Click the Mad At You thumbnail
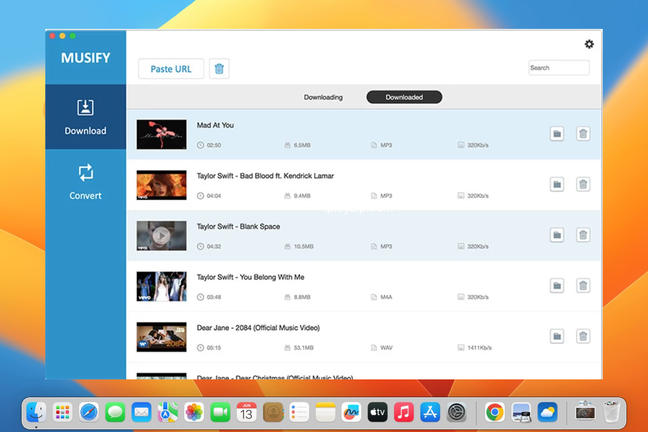 tap(161, 134)
